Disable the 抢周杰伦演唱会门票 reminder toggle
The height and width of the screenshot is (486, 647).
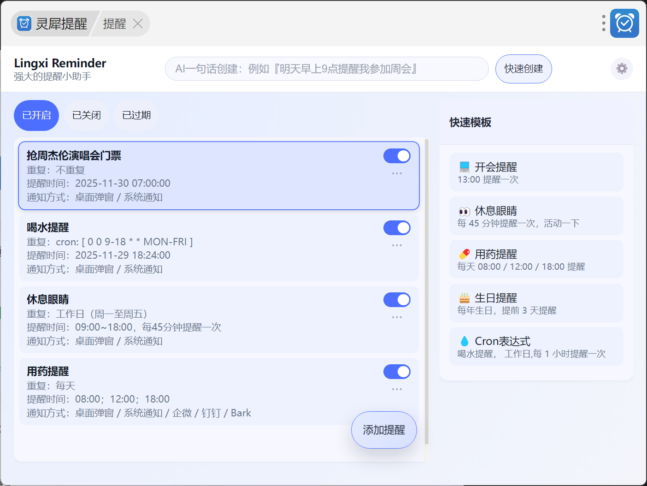397,156
